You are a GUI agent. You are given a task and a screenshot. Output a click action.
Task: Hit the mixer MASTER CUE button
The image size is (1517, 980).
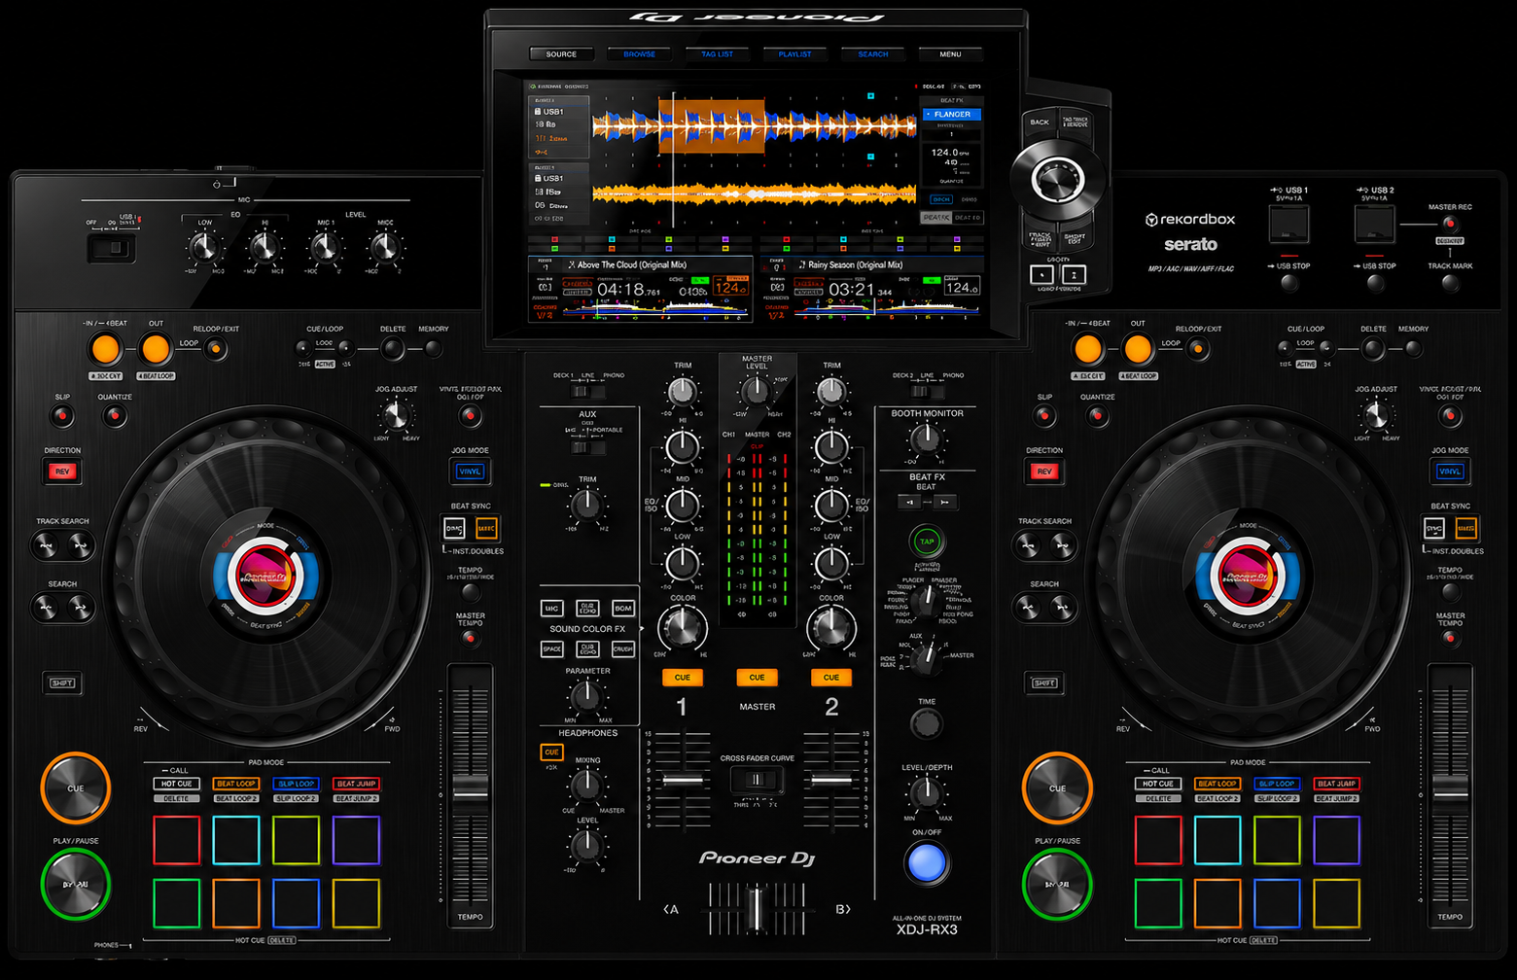pyautogui.click(x=757, y=678)
